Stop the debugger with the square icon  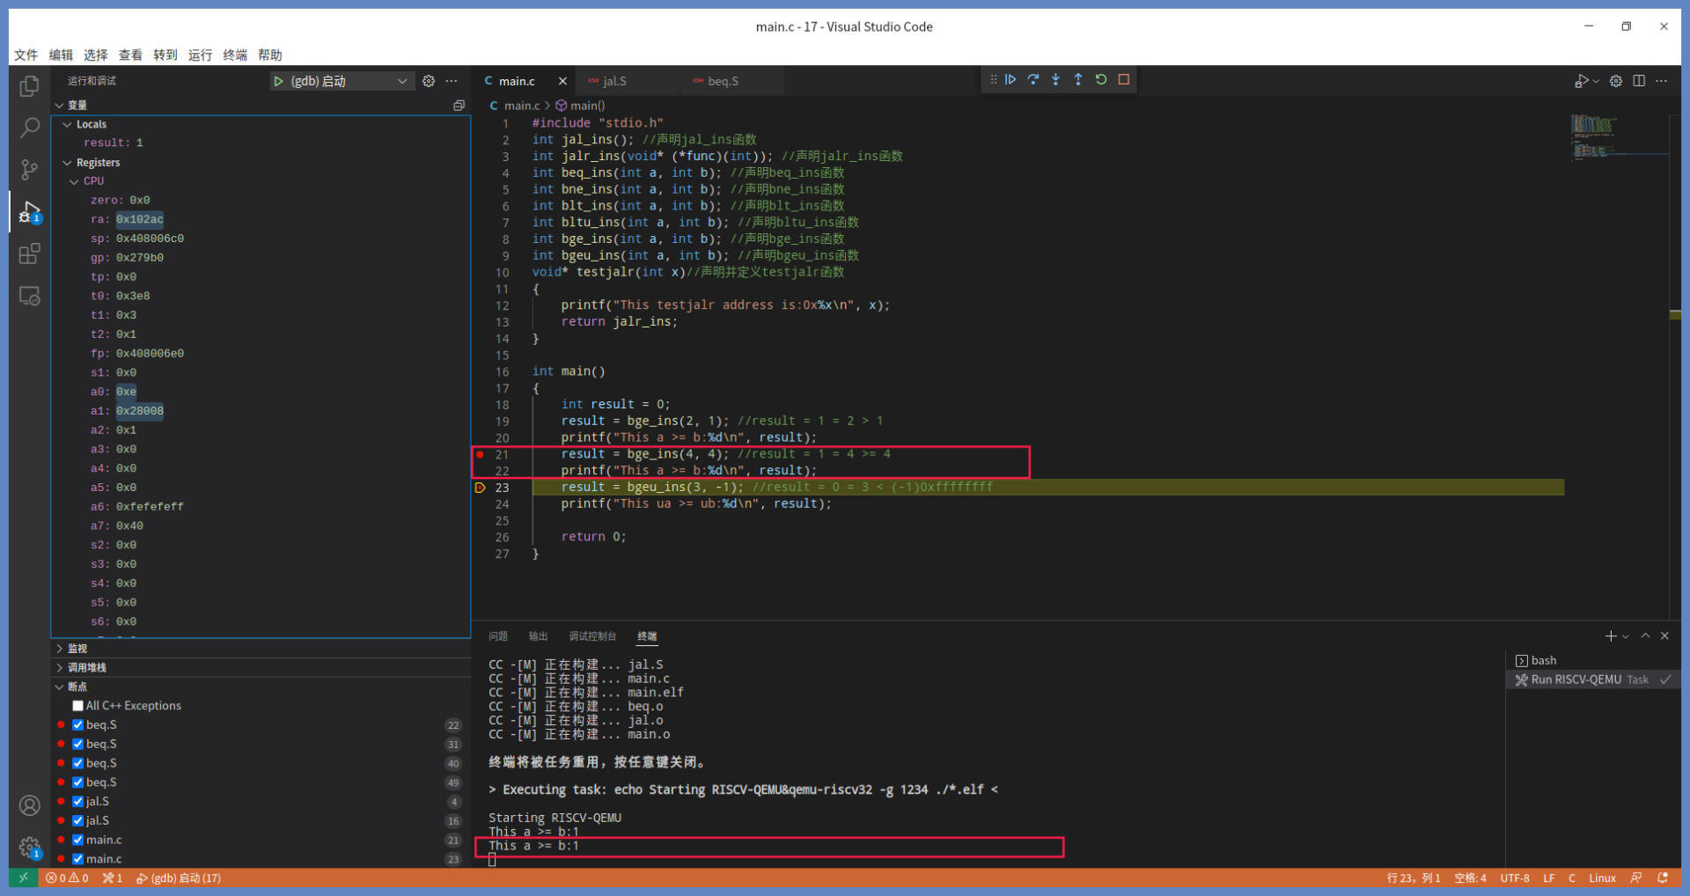[1124, 80]
